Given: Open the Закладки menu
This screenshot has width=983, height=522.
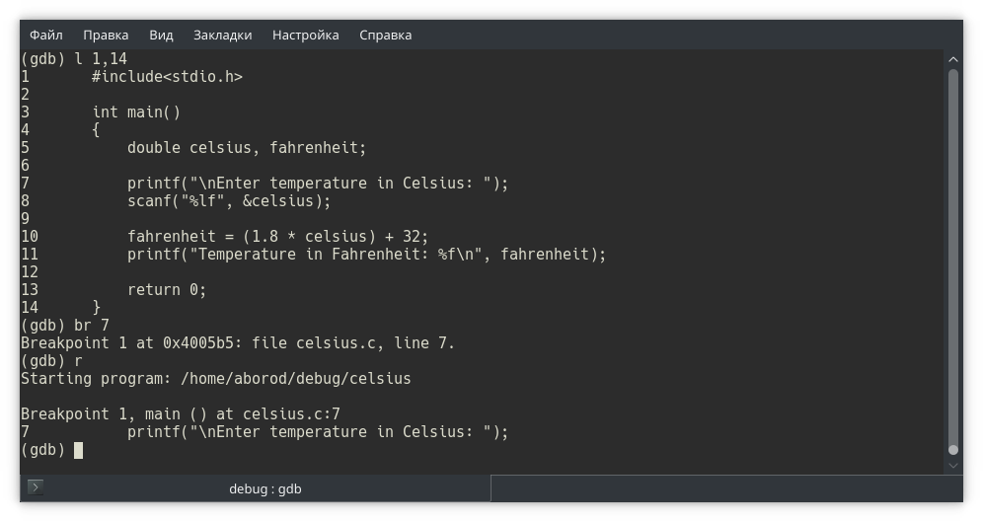Looking at the screenshot, I should coord(222,35).
